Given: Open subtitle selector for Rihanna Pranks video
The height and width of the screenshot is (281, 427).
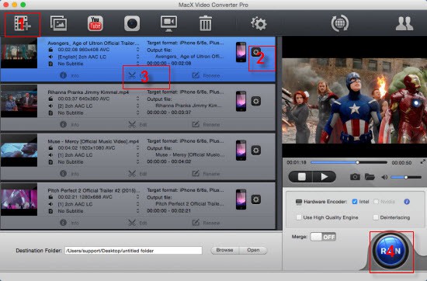Looking at the screenshot, I should click(x=137, y=113).
